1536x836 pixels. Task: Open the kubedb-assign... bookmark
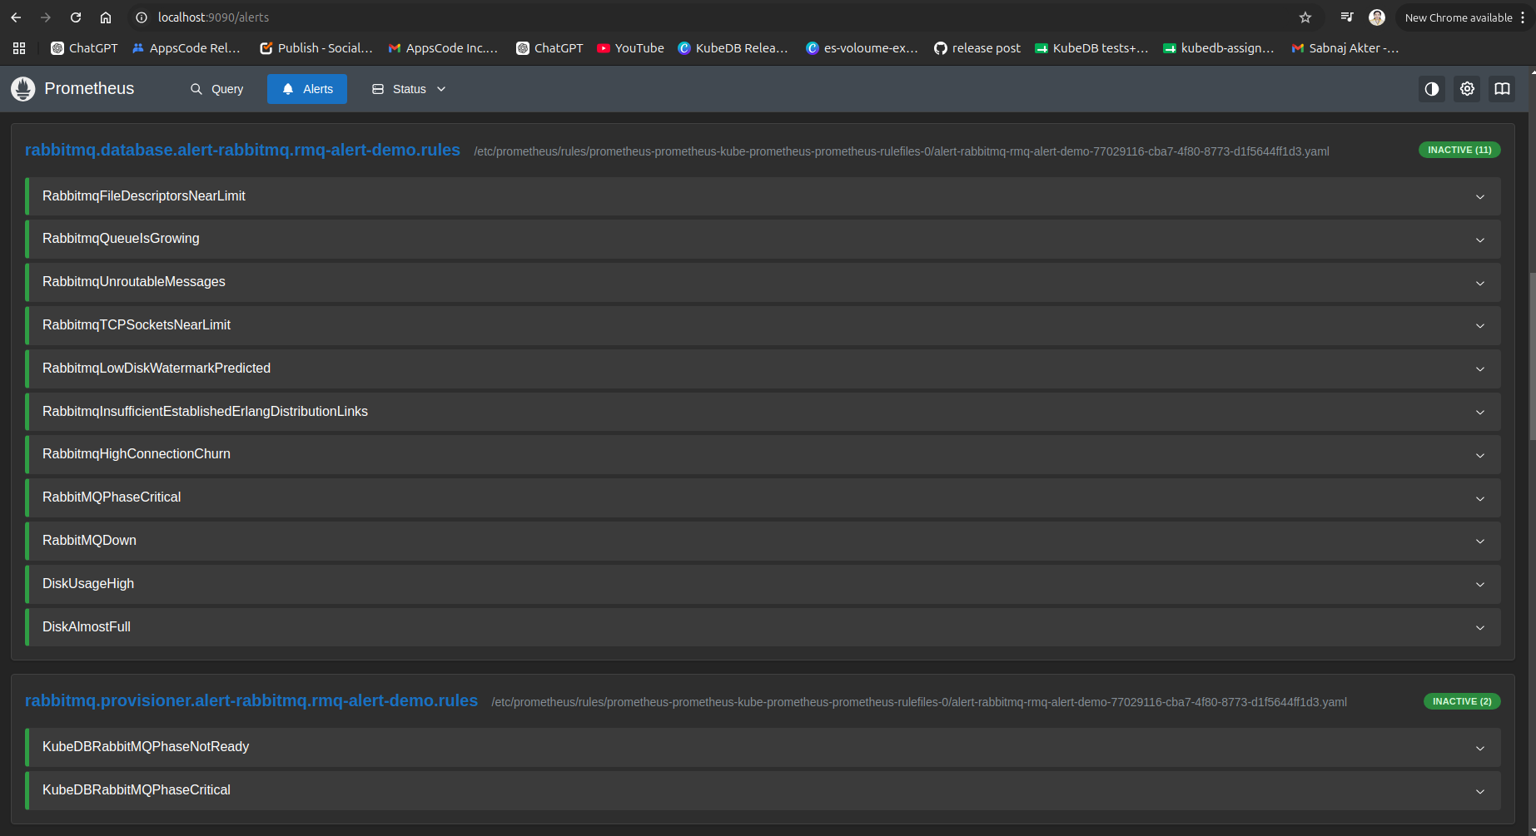tap(1219, 48)
